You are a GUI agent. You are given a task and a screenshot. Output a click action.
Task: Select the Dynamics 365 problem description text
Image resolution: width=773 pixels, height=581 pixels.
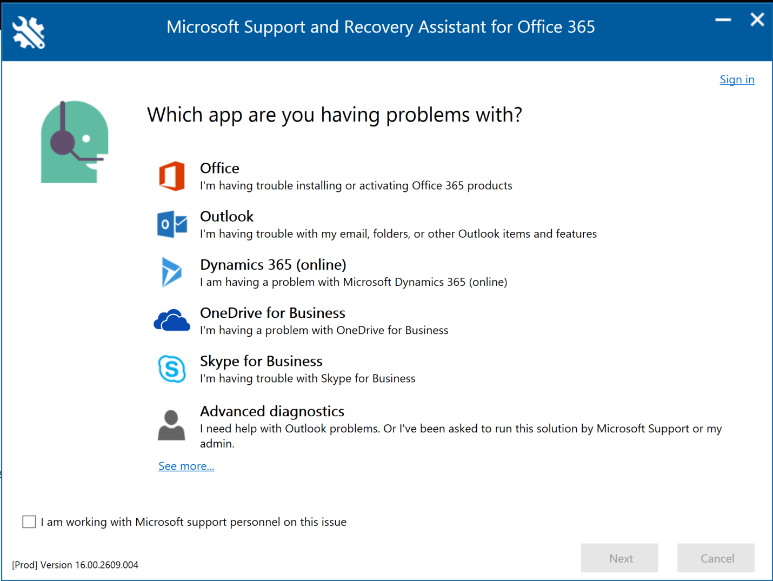coord(354,282)
